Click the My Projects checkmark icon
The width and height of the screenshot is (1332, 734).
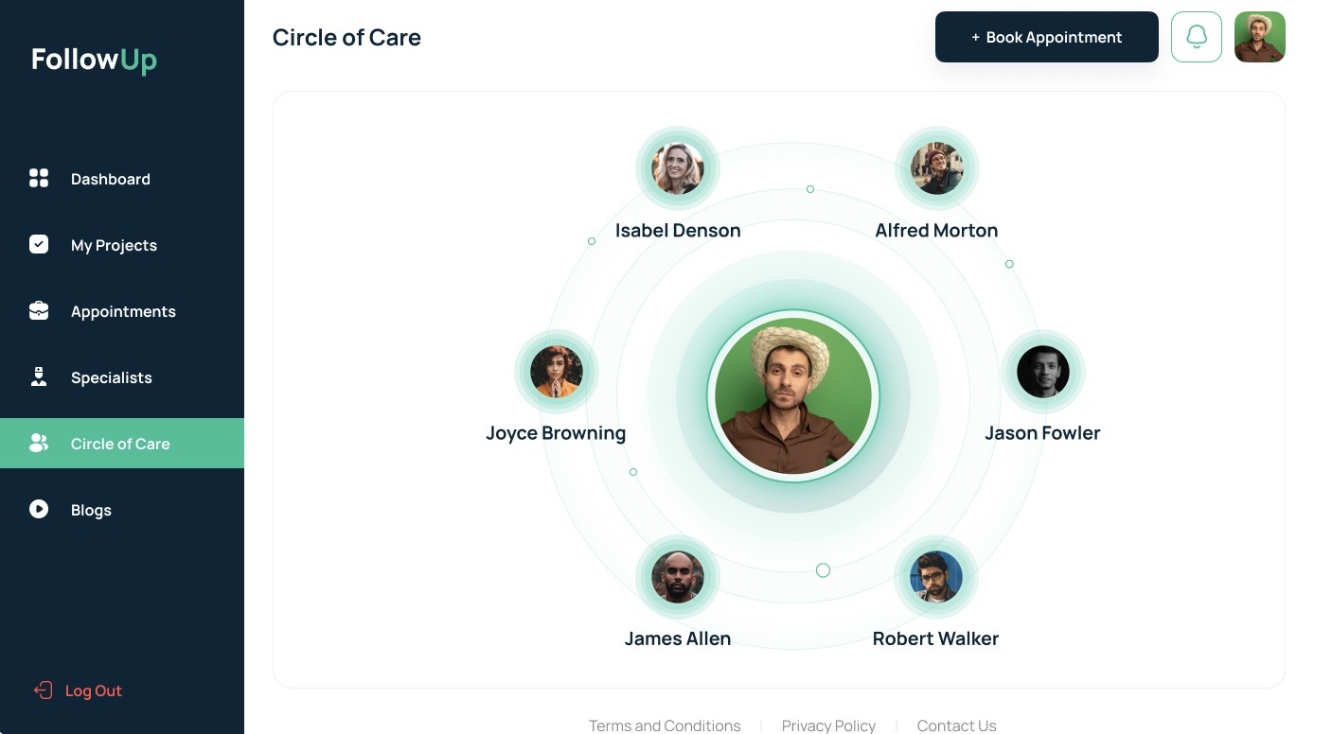click(x=39, y=244)
